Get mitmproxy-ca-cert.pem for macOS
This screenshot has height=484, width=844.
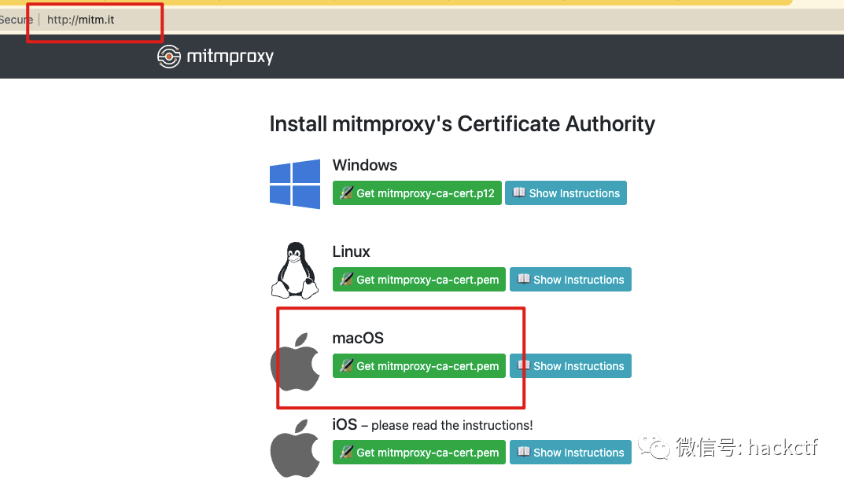419,365
